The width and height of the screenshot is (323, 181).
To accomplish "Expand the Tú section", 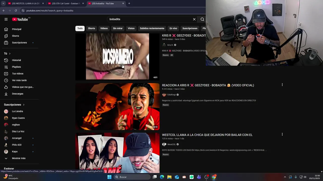I will coord(7,54).
